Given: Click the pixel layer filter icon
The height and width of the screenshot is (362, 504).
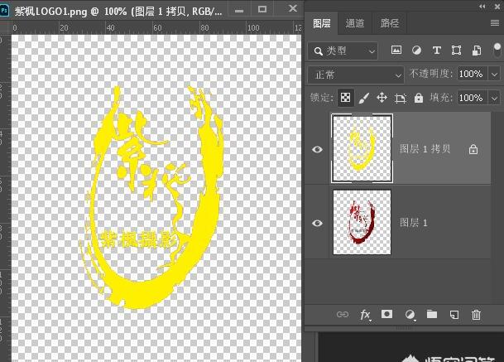Looking at the screenshot, I should [396, 51].
